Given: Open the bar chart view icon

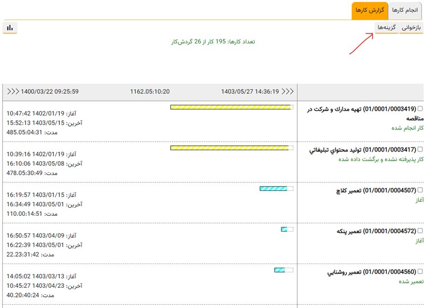Looking at the screenshot, I should point(10,28).
